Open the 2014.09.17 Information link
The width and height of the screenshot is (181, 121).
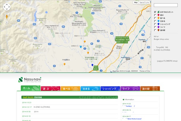pyautogui.click(x=132, y=119)
